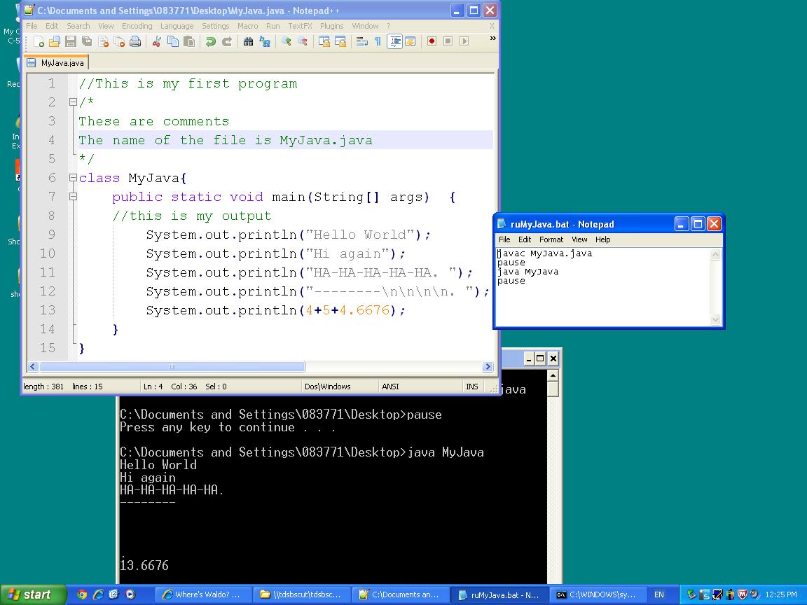
Task: Launch Internet Explorer from Quick Launch
Action: click(98, 594)
